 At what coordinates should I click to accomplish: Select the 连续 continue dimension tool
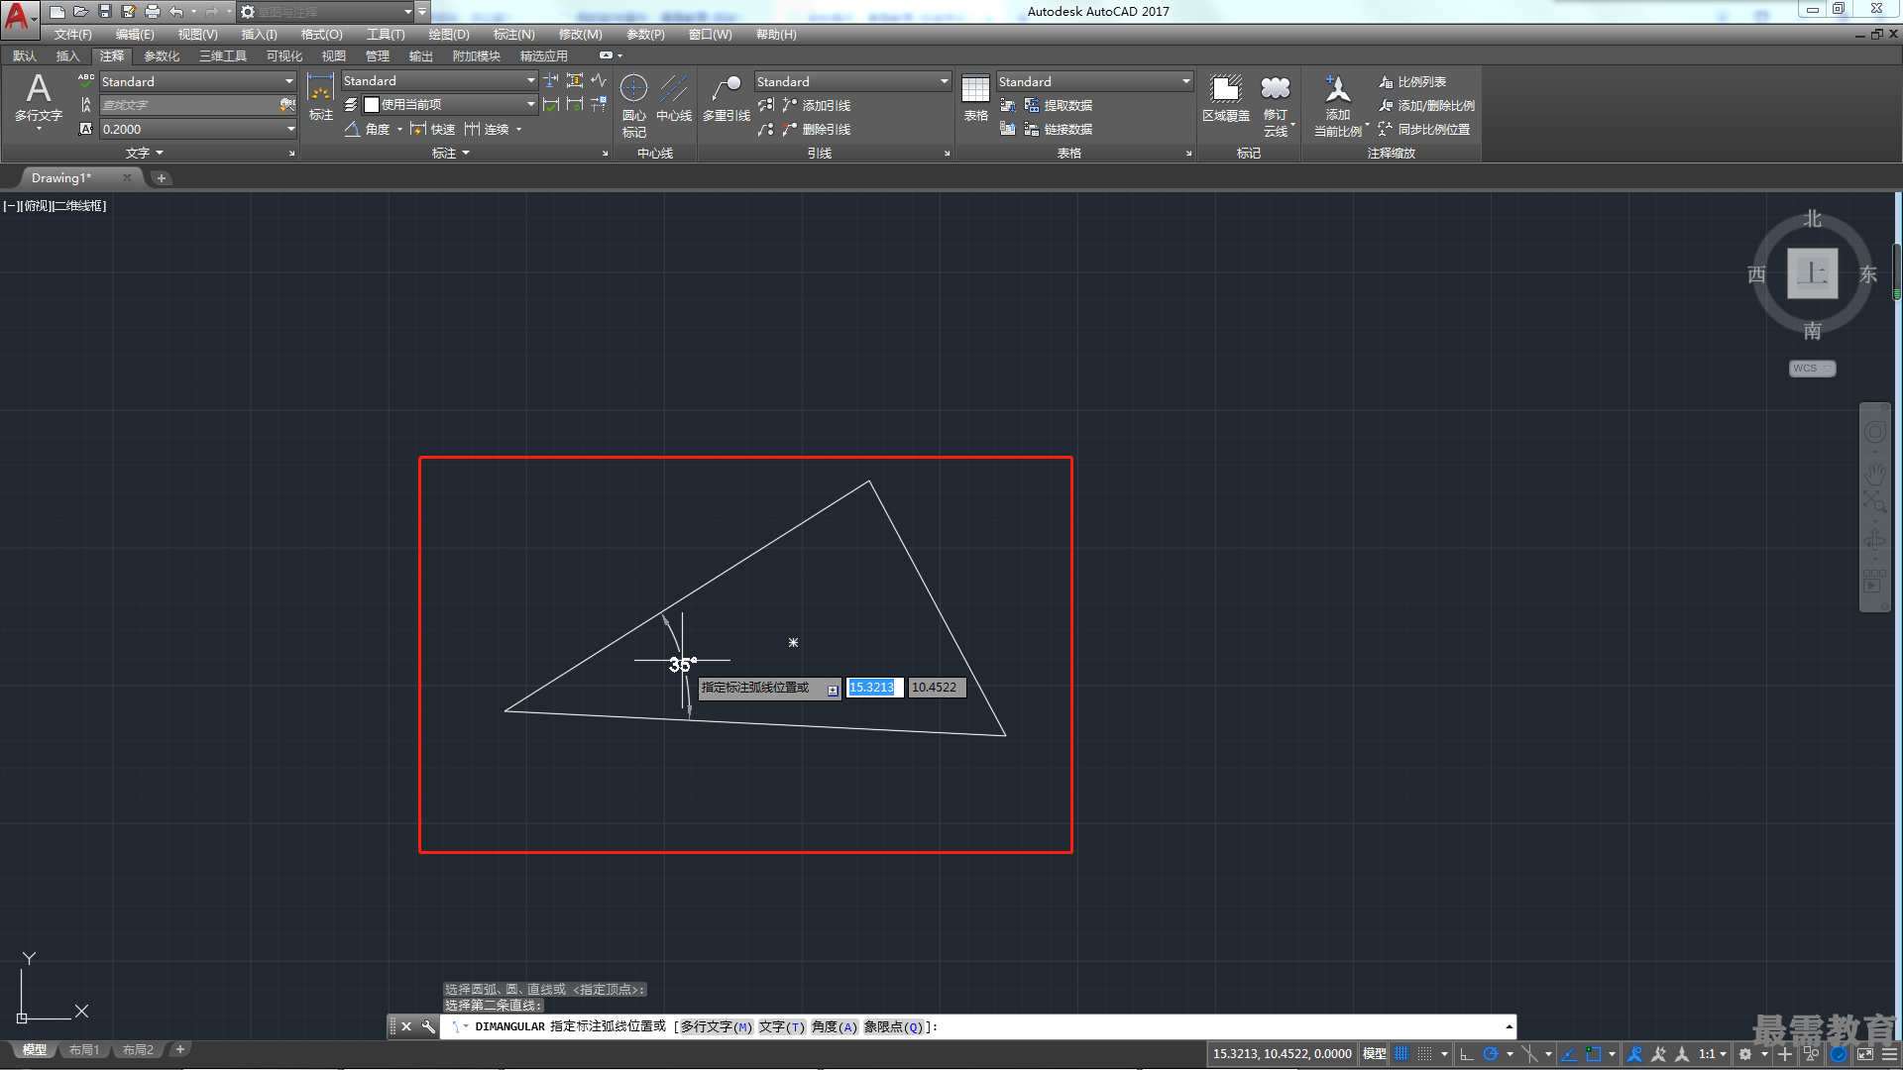(x=487, y=130)
